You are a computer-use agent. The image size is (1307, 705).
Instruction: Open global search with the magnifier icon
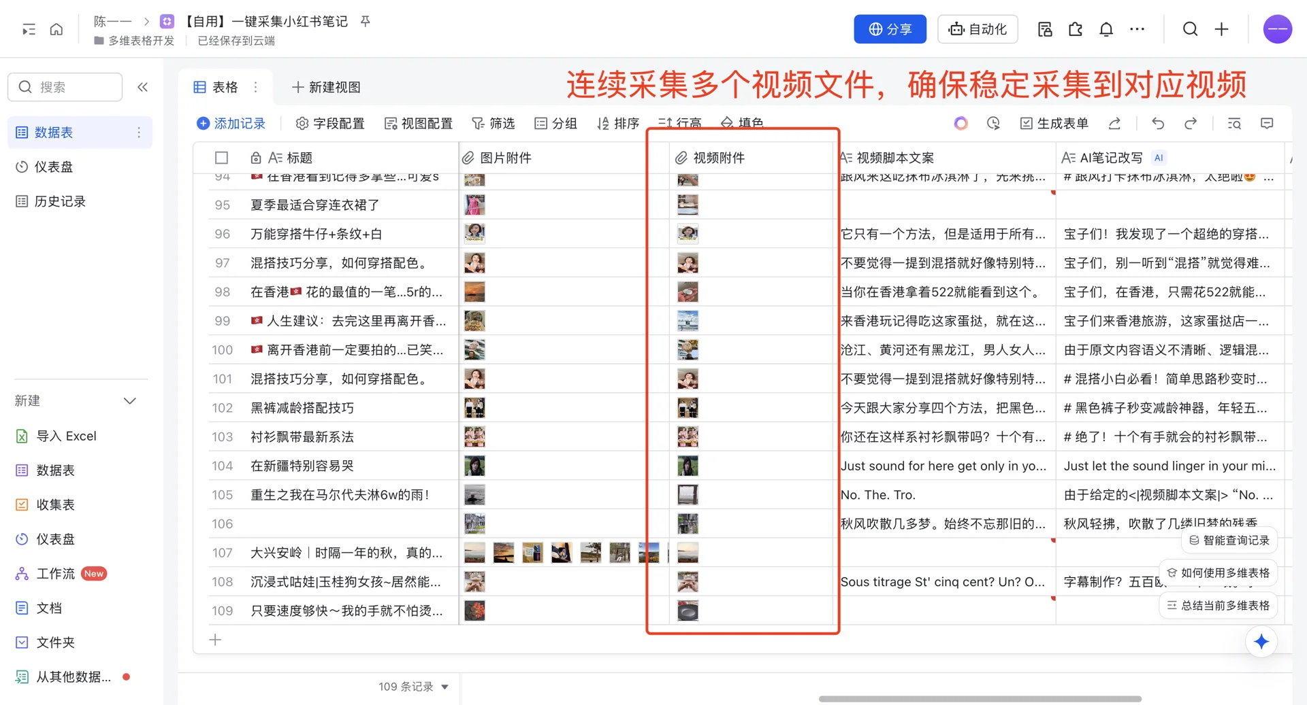tap(1189, 29)
